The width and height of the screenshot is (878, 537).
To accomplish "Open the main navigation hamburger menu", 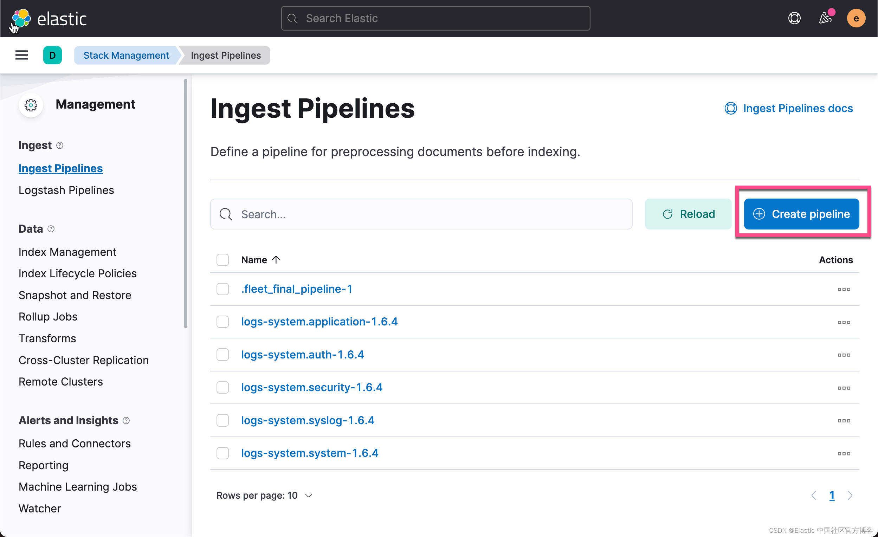I will (21, 55).
